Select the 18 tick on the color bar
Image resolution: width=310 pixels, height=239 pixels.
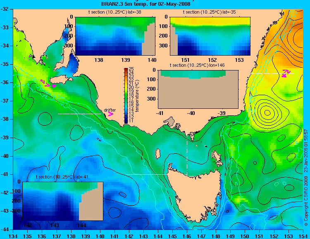pyautogui.click(x=131, y=95)
